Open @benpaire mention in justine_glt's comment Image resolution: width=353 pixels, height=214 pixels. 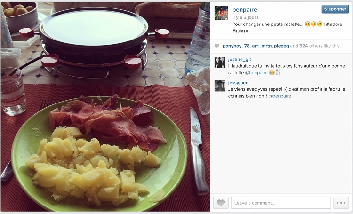pos(256,73)
